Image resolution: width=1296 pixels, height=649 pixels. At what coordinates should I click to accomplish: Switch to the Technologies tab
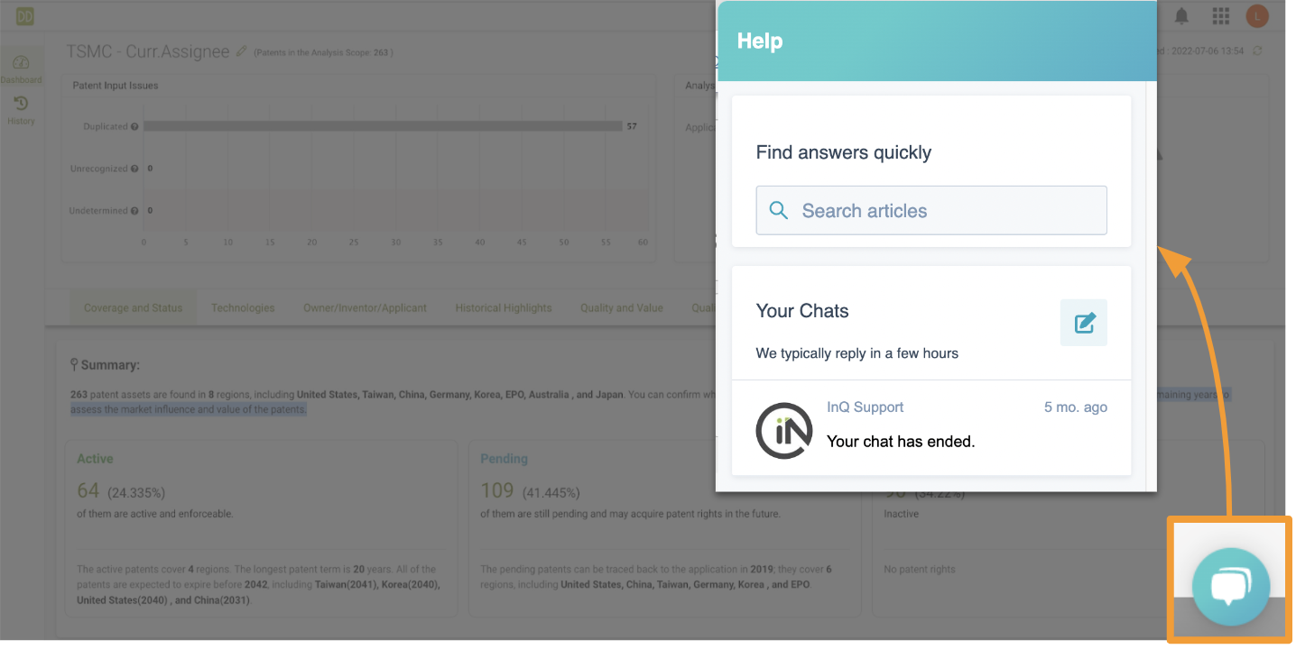pos(243,308)
